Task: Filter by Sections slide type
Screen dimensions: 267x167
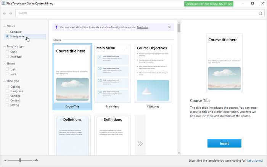Action: coord(7,96)
